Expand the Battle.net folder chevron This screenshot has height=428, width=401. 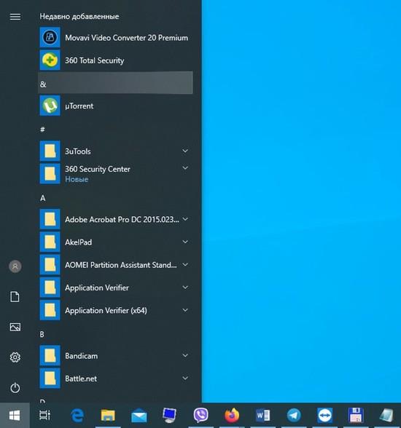coord(185,378)
